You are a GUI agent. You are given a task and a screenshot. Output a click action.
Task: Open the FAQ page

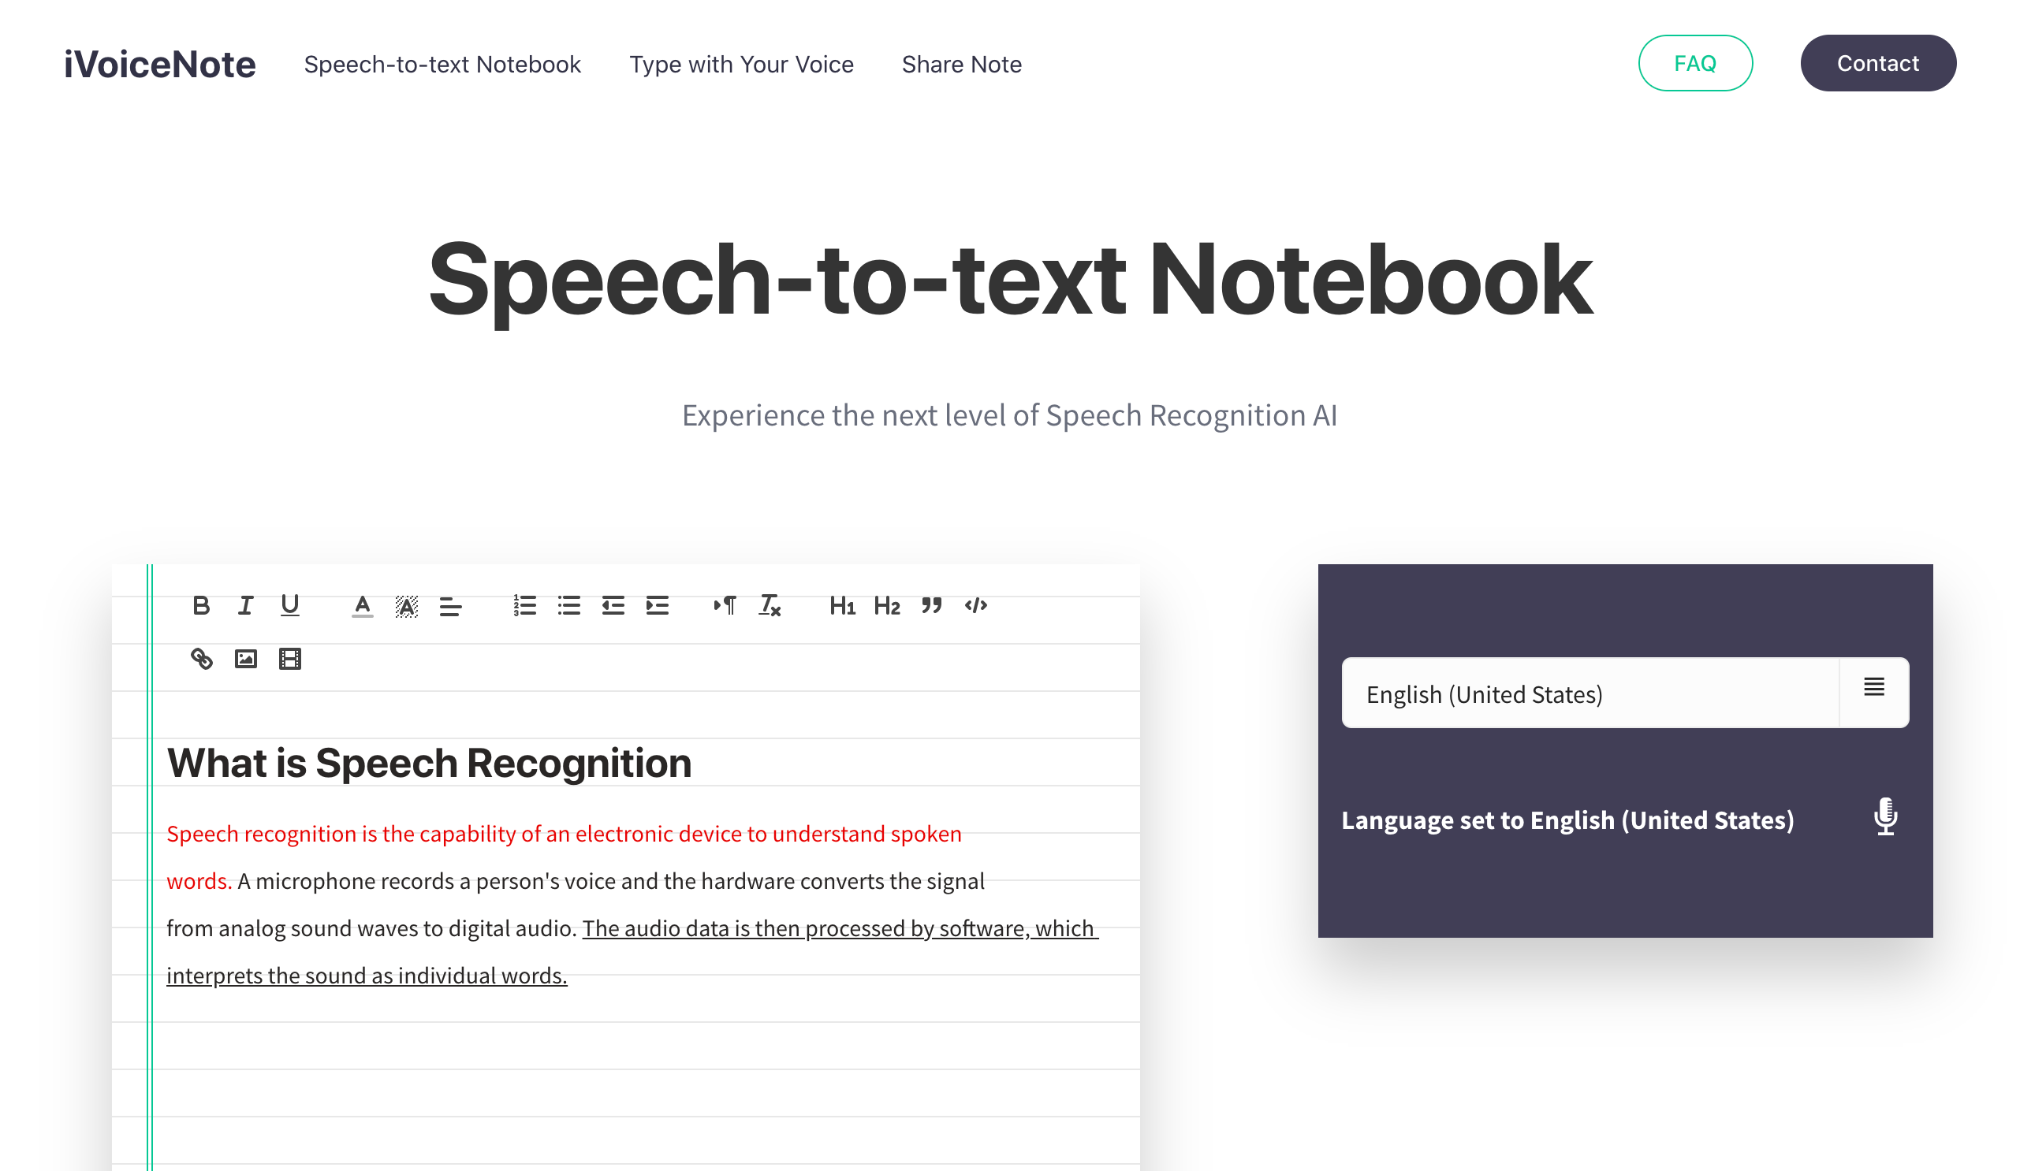click(1695, 62)
